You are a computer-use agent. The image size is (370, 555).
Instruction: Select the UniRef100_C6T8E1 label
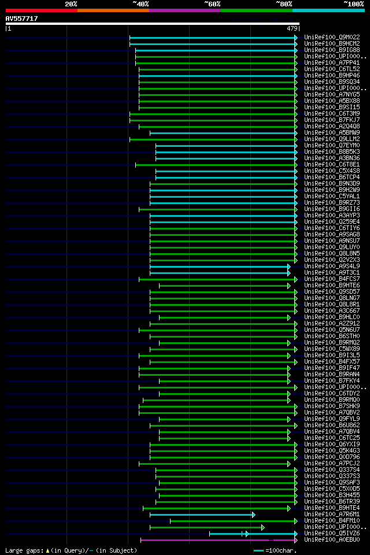pyautogui.click(x=332, y=165)
